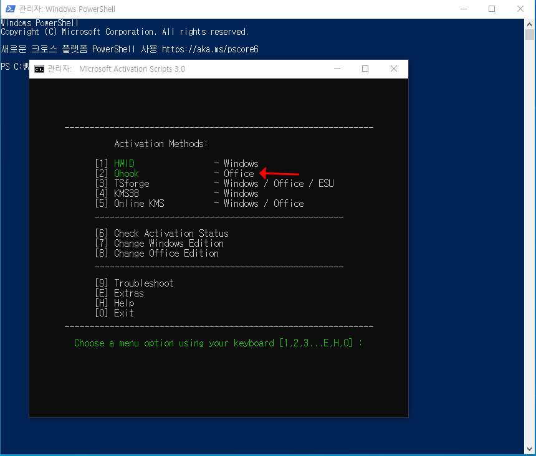
Task: Close the Microsoft Activation Scripts window
Action: 394,69
